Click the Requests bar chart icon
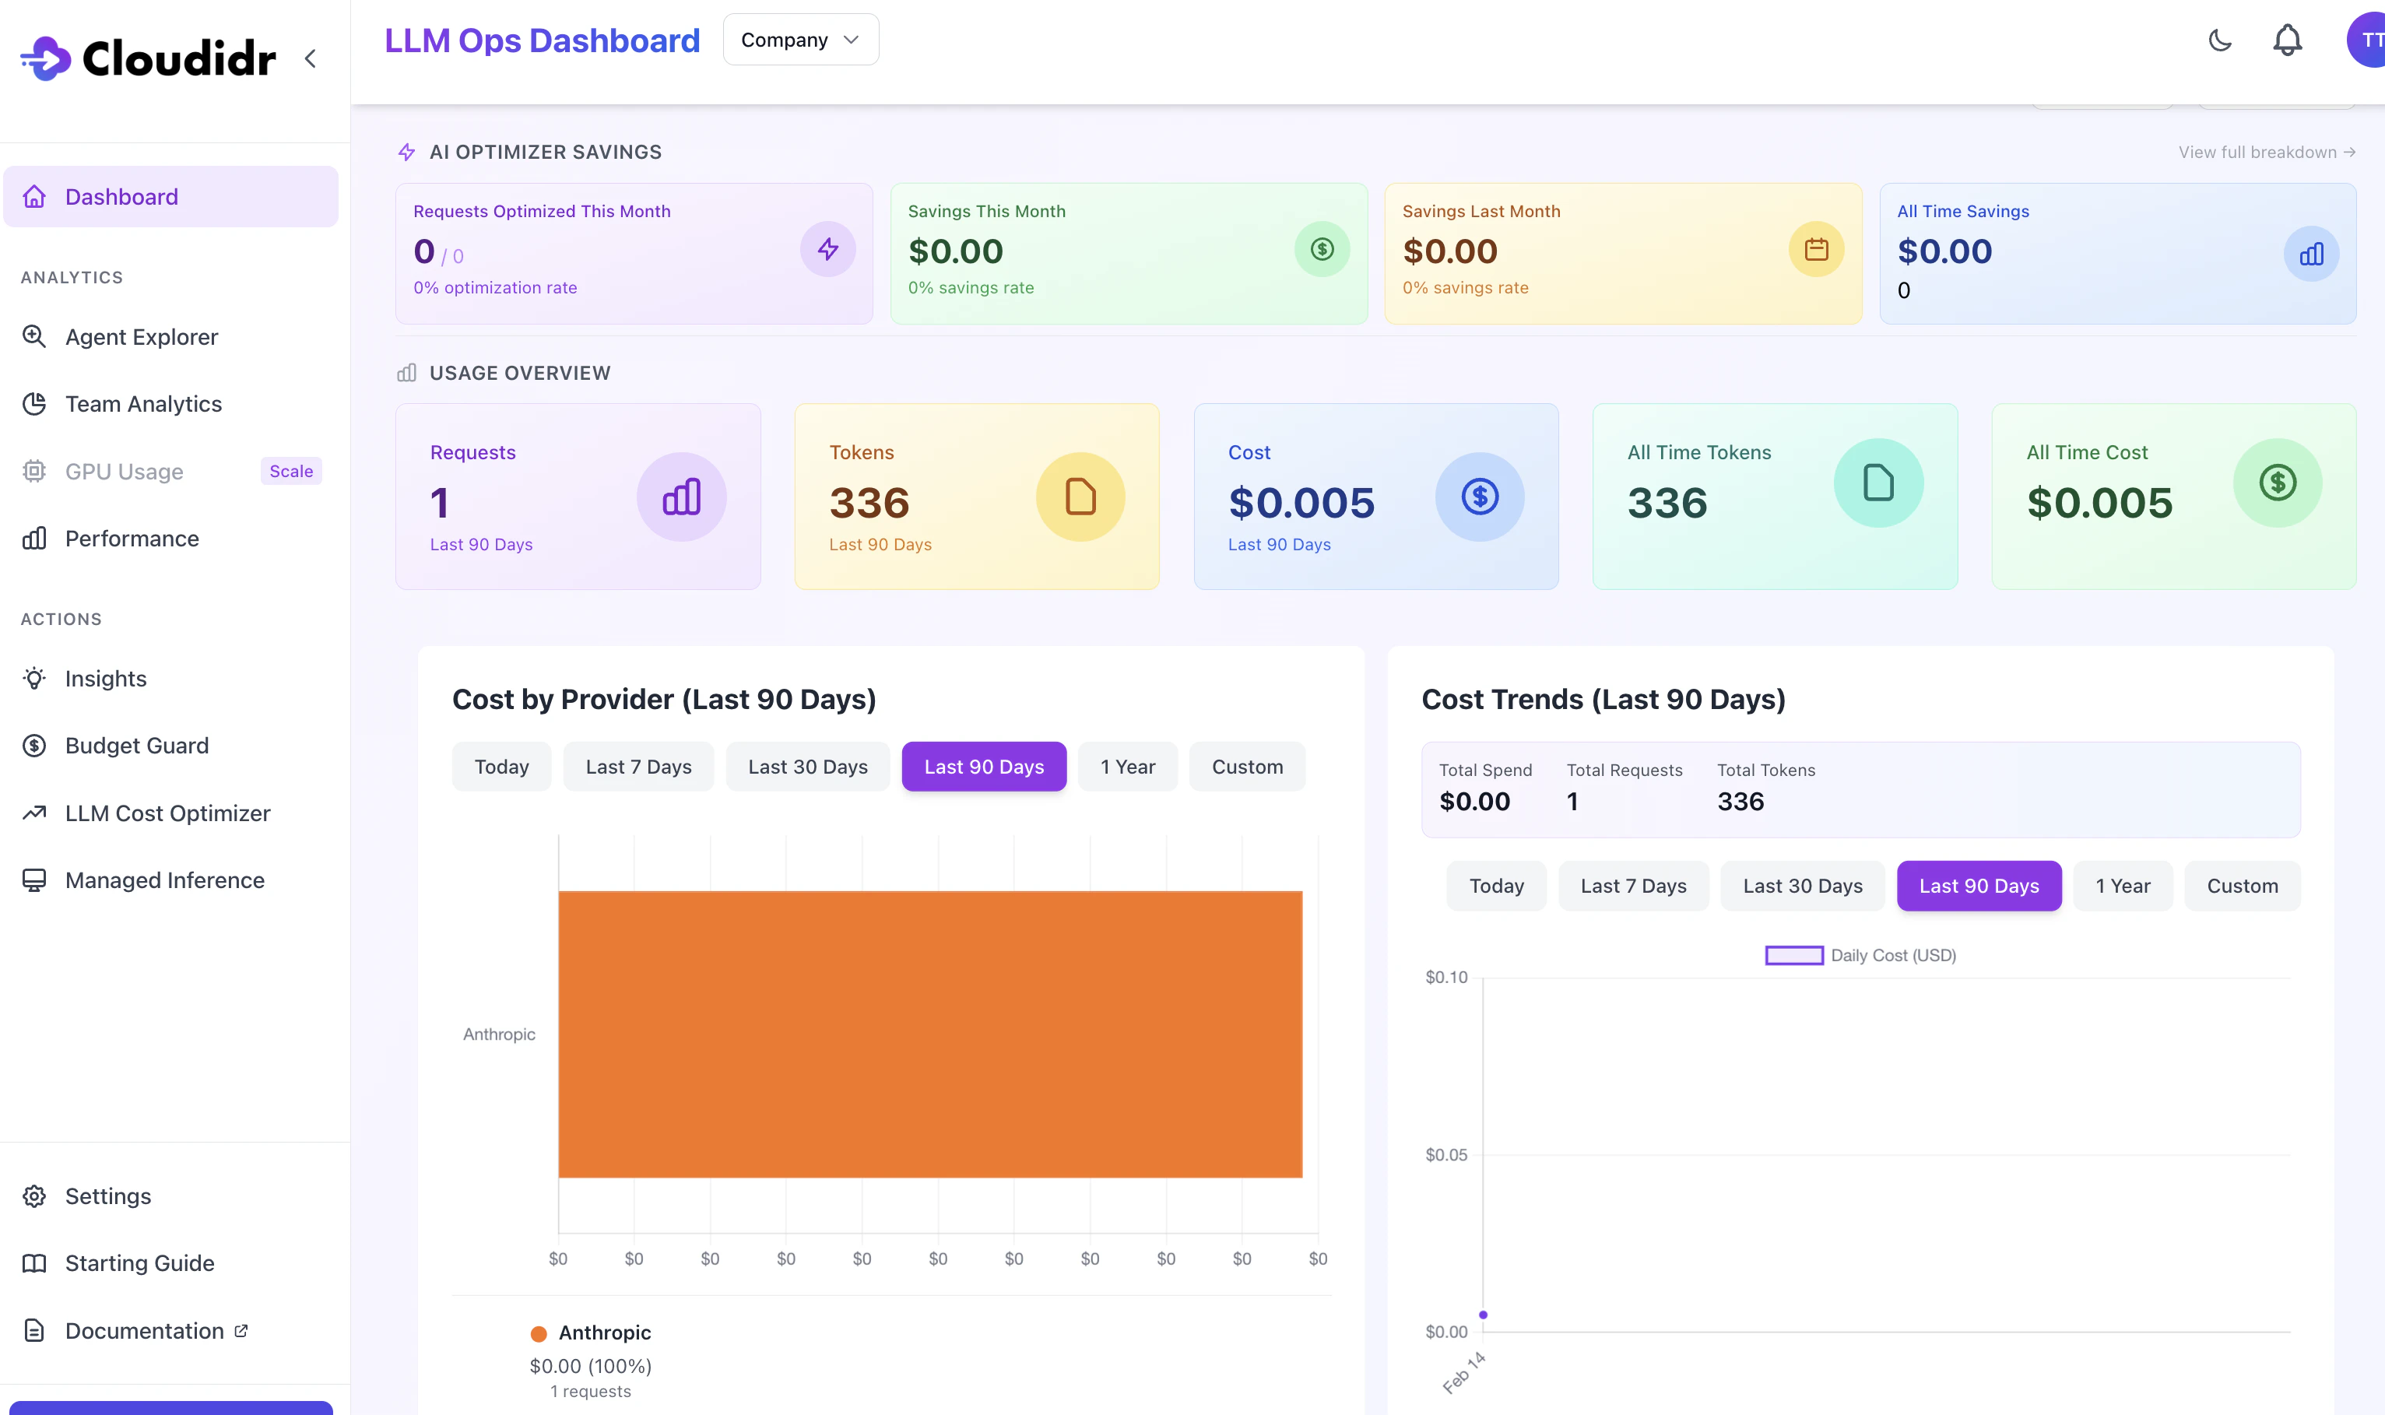 (681, 497)
